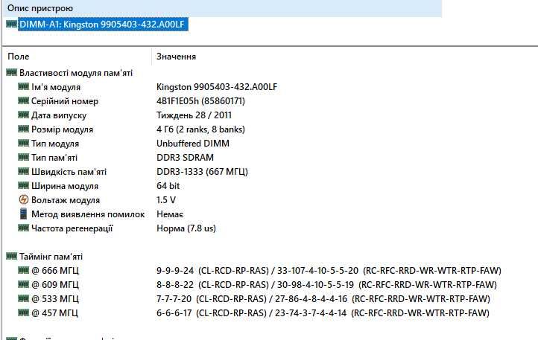Select the DIMM-A1 Kingston device entry
This screenshot has width=538, height=340.
(103, 25)
